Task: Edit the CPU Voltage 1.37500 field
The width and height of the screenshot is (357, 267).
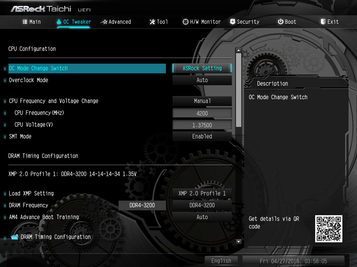Action: tap(202, 125)
